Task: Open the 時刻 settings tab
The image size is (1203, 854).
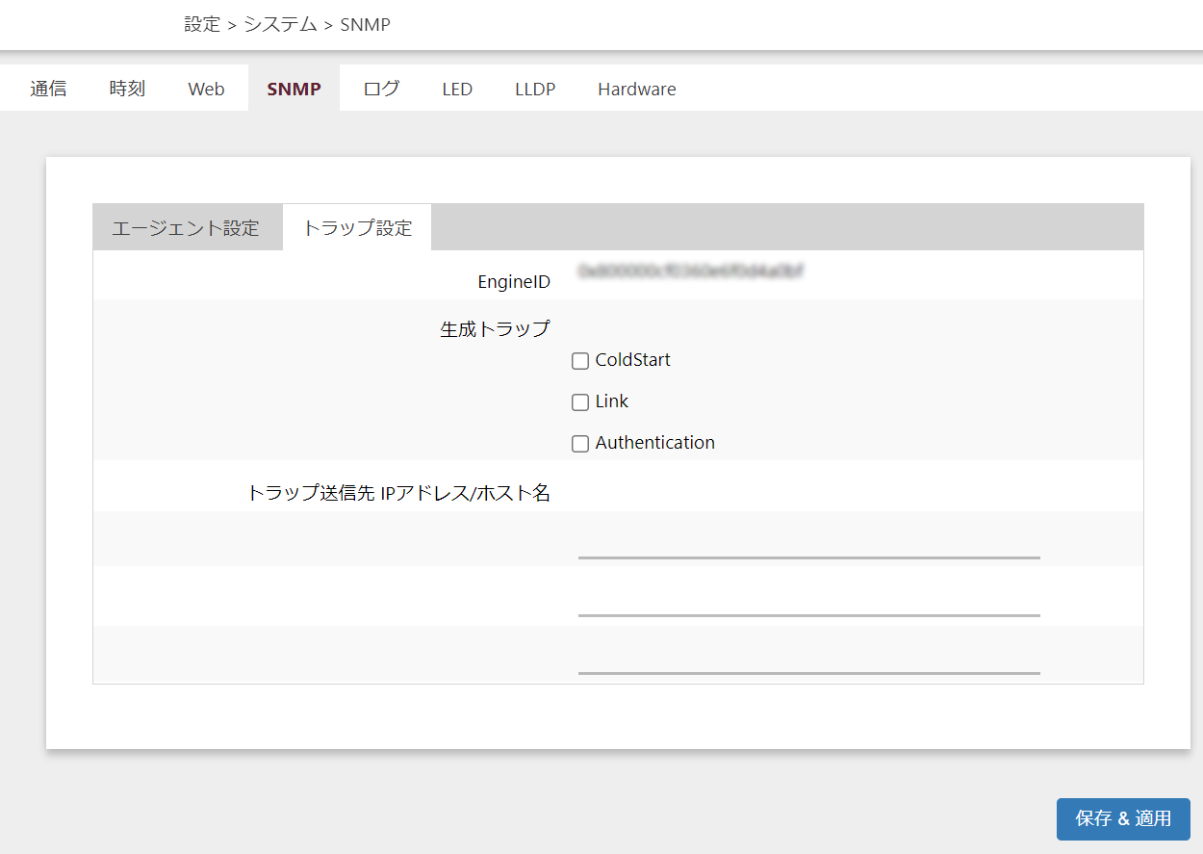Action: coord(127,90)
